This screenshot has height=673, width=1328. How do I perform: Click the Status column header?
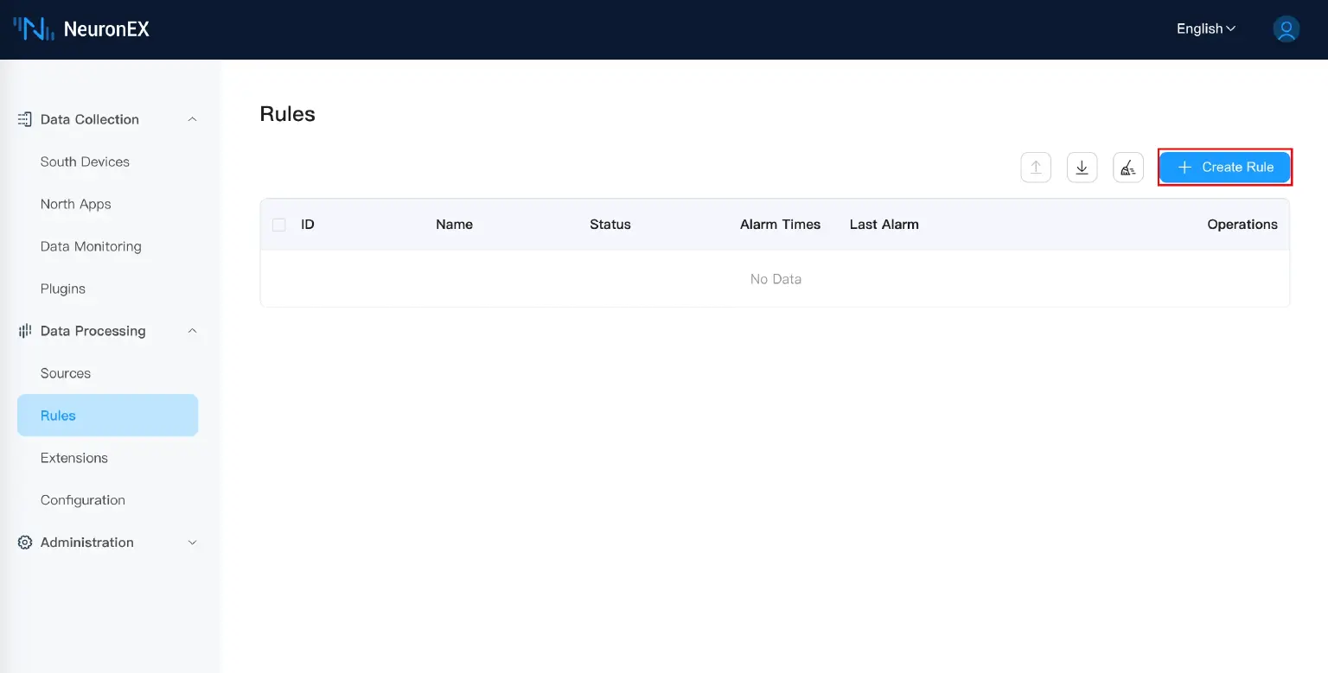tap(610, 225)
